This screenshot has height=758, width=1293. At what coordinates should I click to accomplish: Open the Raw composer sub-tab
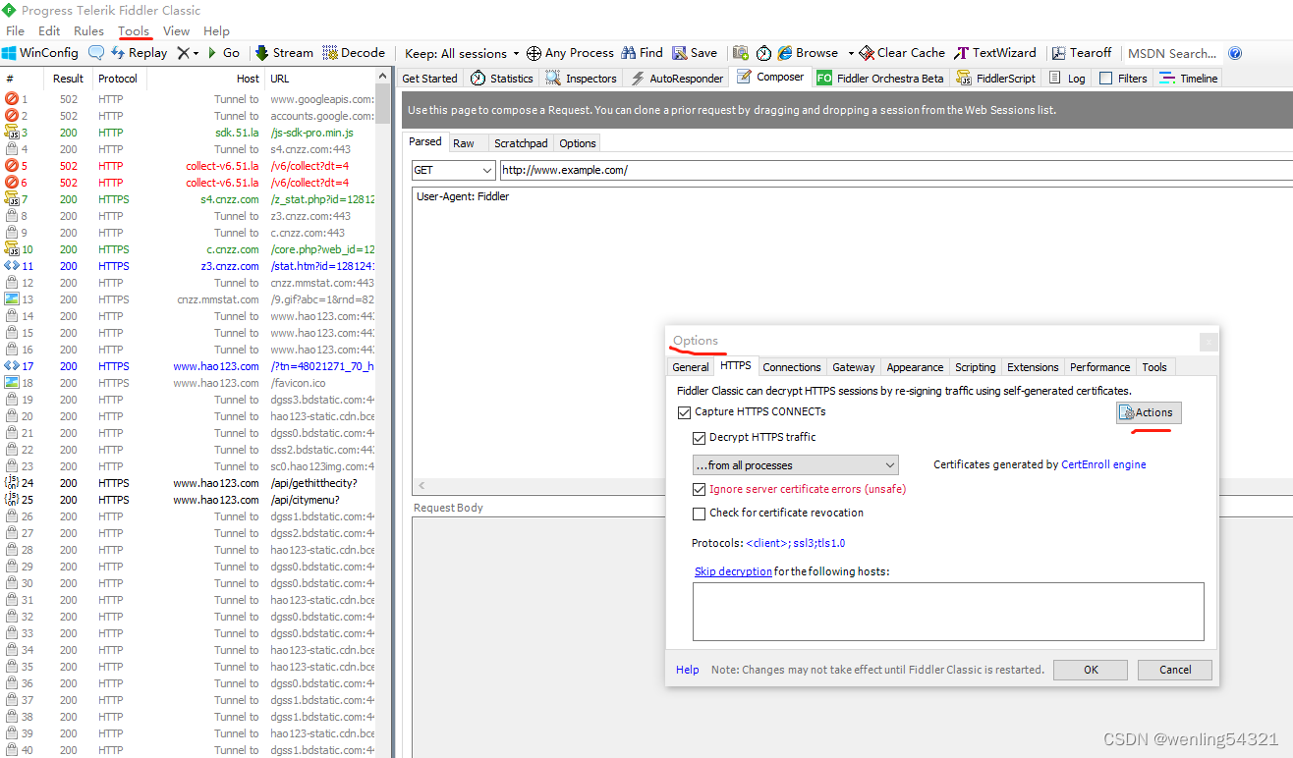(x=464, y=143)
